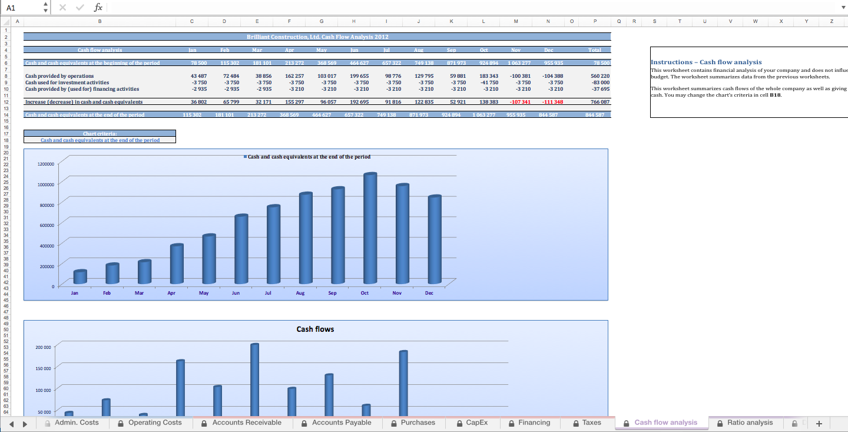Select the cell with value -37 695
This screenshot has width=848, height=432.
pos(596,89)
